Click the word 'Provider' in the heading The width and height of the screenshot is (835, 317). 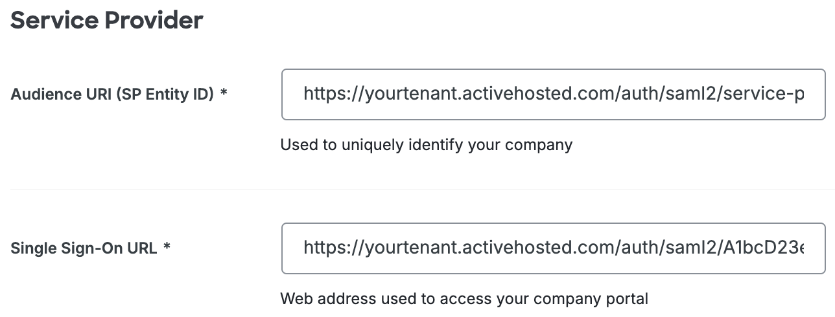(x=154, y=21)
